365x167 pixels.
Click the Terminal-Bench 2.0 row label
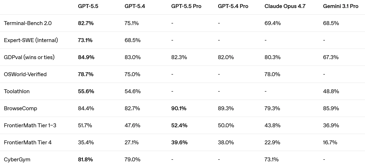click(x=28, y=23)
